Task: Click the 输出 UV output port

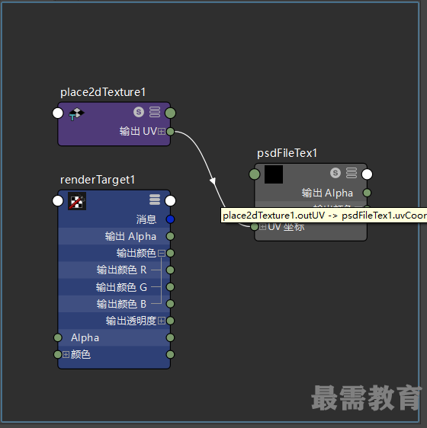Action: 170,132
